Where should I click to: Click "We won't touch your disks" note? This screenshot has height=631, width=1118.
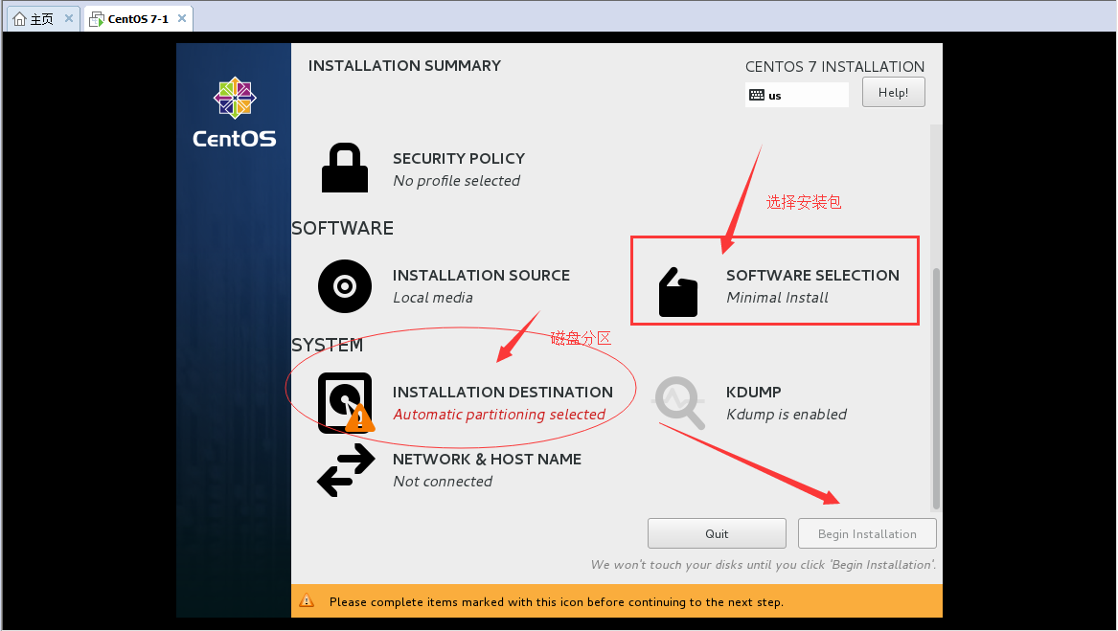coord(763,565)
